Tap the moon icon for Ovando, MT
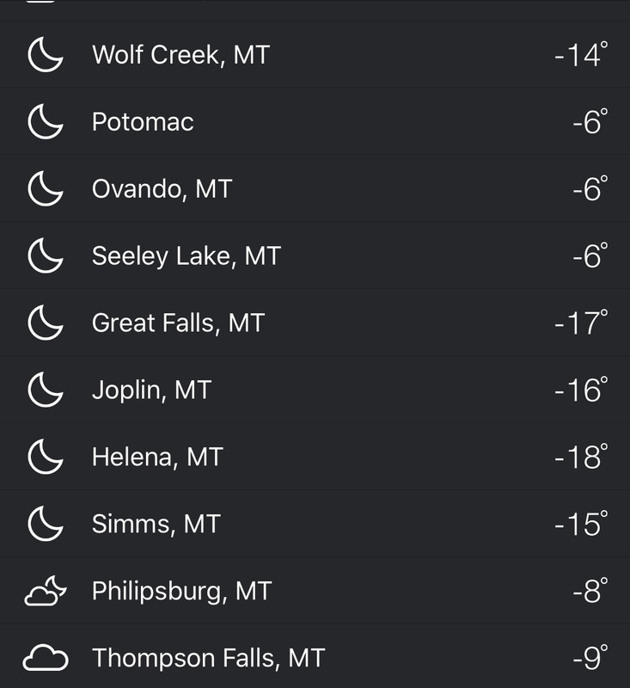The width and height of the screenshot is (630, 688). point(46,188)
